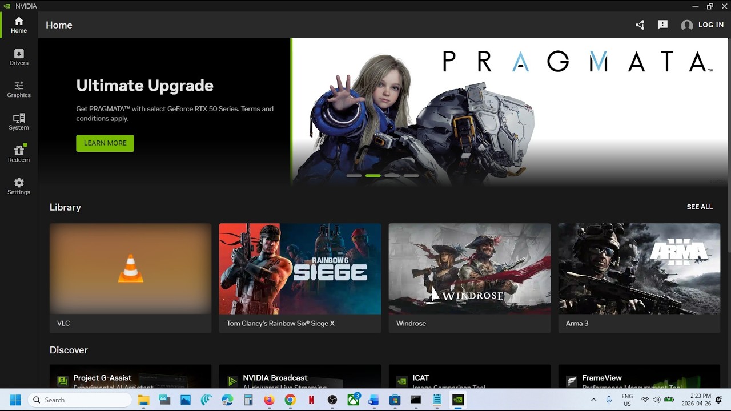Go to Graphics settings
The width and height of the screenshot is (731, 411).
point(19,90)
